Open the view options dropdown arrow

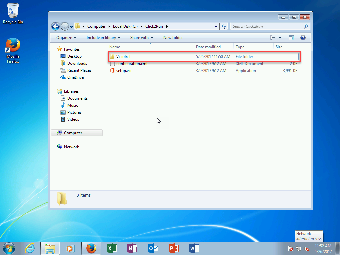coord(280,38)
